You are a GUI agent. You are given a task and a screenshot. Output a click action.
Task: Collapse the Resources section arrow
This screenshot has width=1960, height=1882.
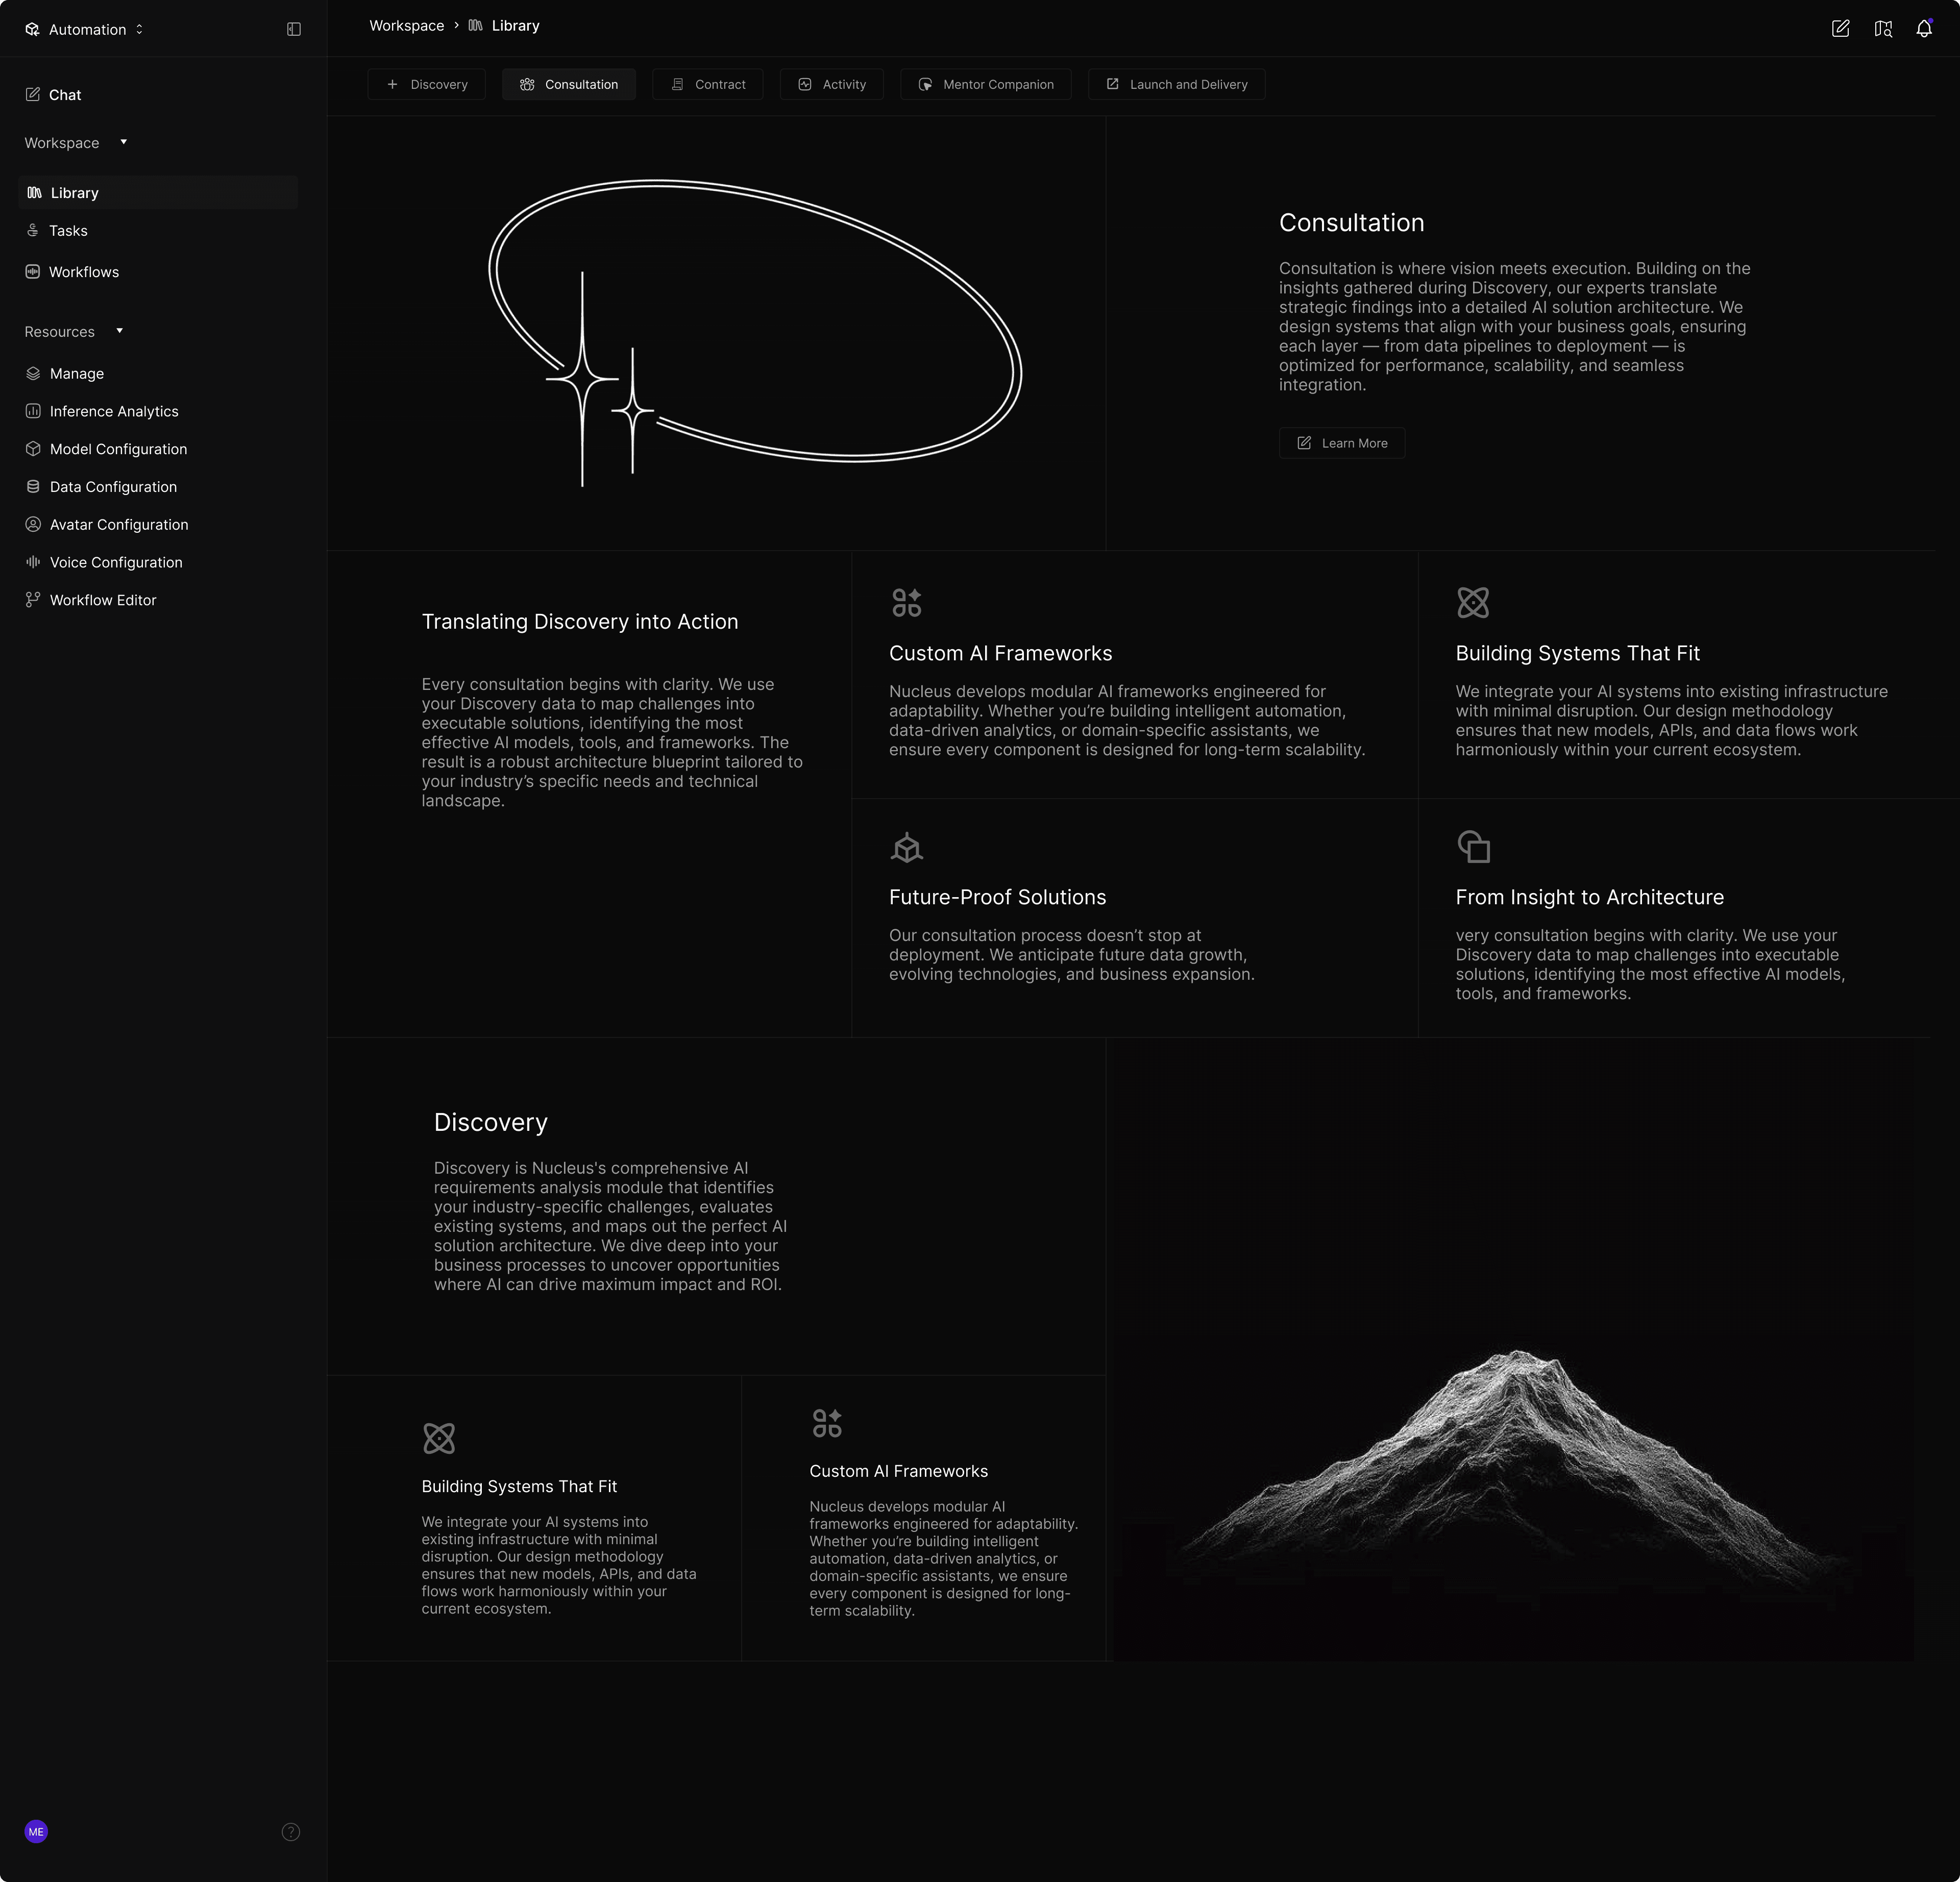119,331
